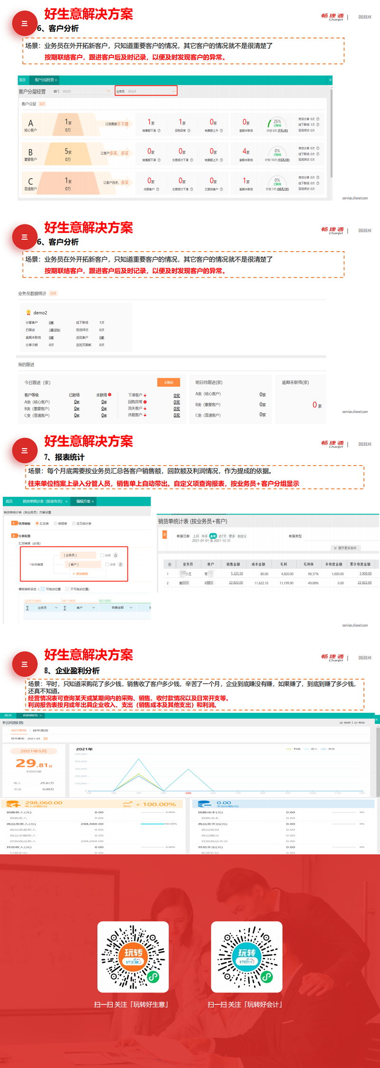The width and height of the screenshot is (380, 1068).
Task: Open the 玩转好会计 QR code
Action: coord(247,956)
